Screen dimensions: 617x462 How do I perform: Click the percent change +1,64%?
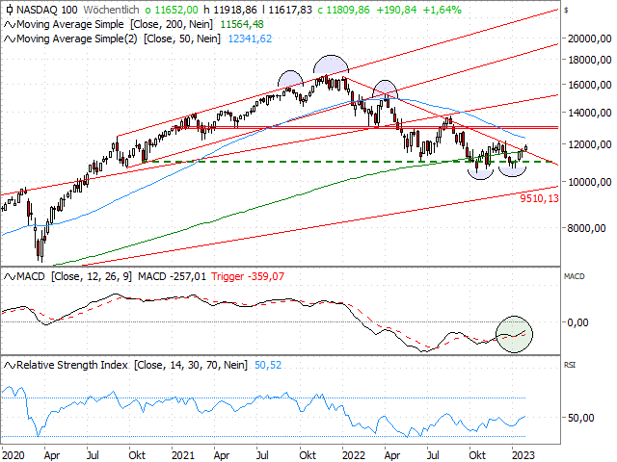(442, 10)
